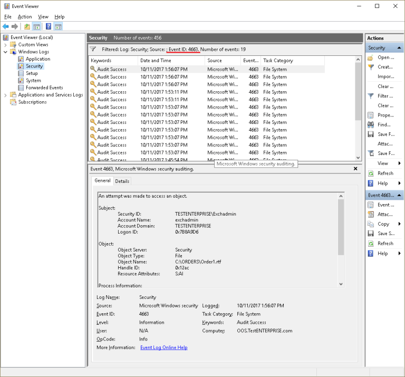Select the first event at 1:56:07 PM

coord(207,69)
